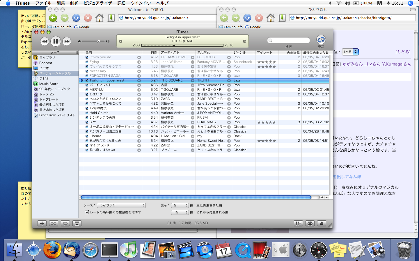Create a new playlist with plus button
The width and height of the screenshot is (419, 261).
(x=42, y=223)
